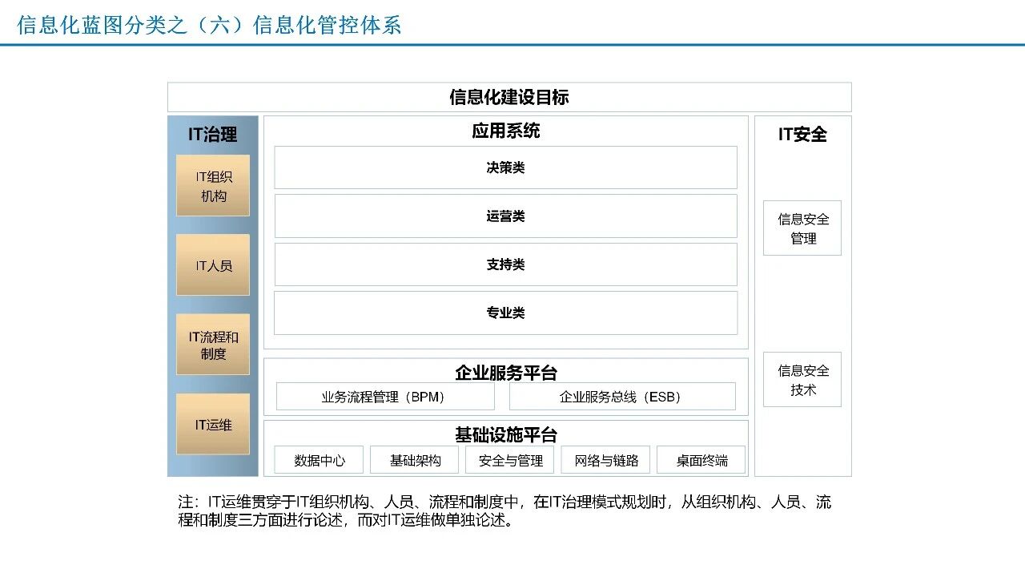Select the IT组织机构 block
Screen dimensions: 1025x577
tap(213, 186)
